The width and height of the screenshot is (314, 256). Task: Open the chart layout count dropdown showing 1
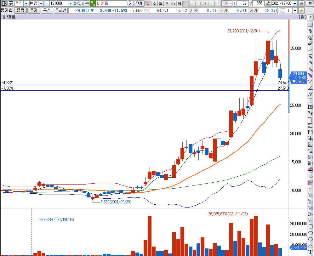coord(295,10)
